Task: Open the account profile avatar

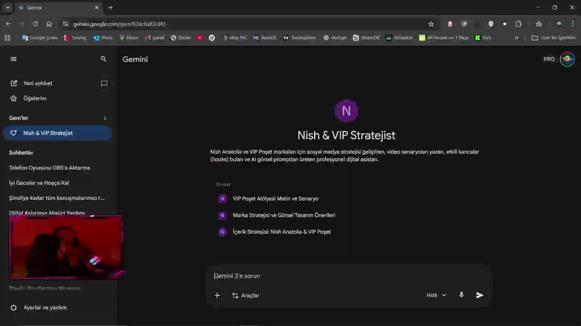Action: 567,59
